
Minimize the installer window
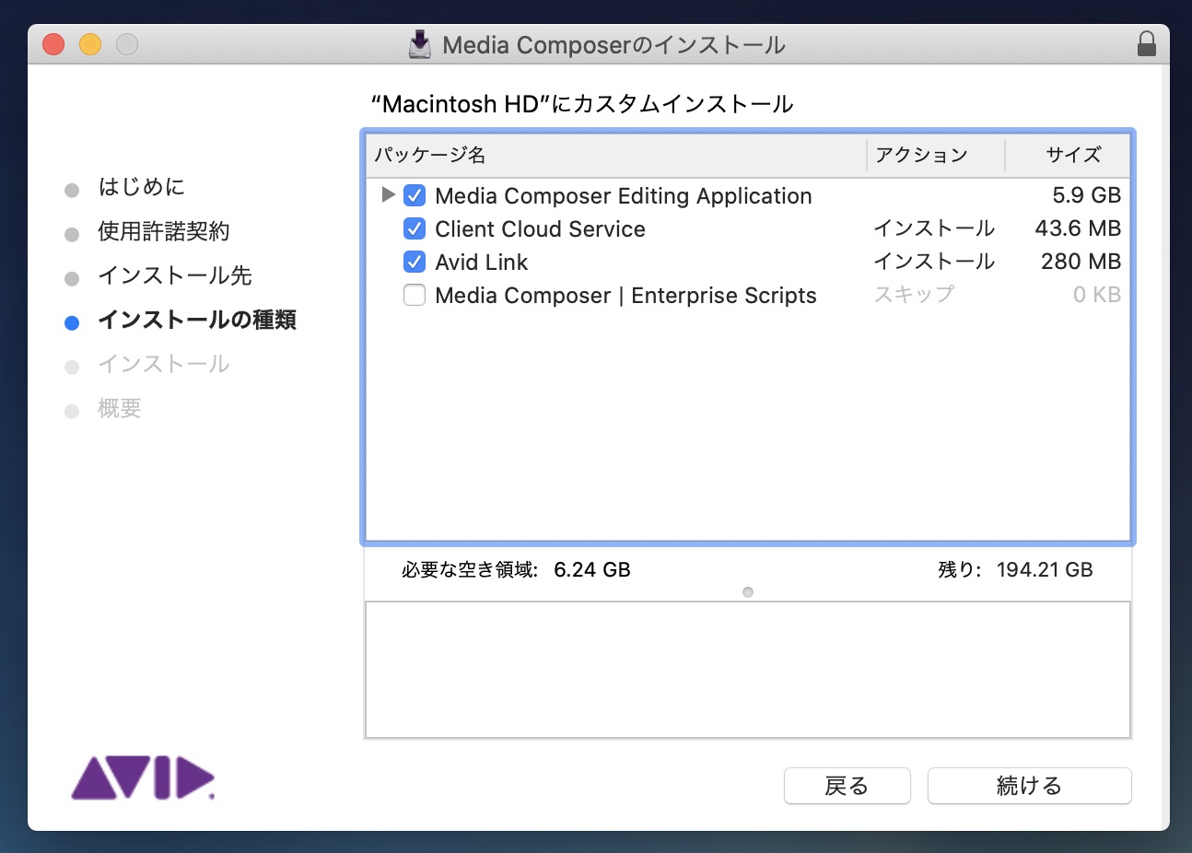pos(90,44)
